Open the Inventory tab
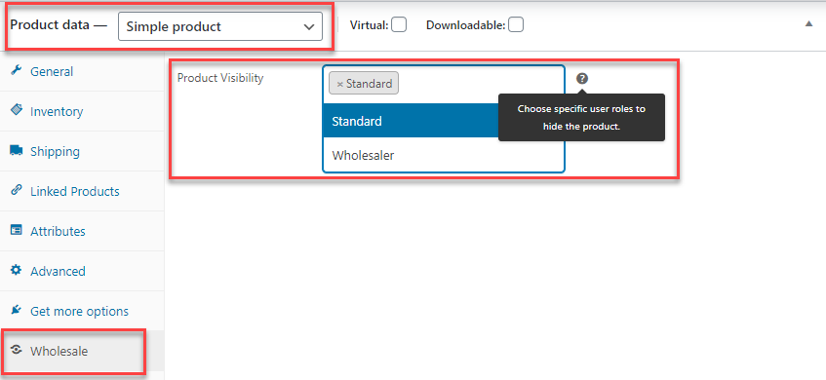 pos(82,111)
